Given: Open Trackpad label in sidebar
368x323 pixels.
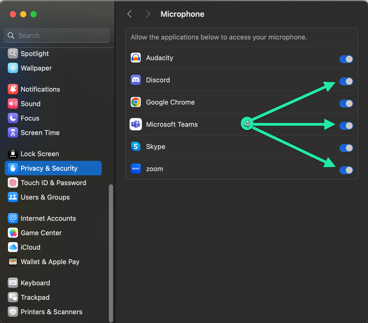Looking at the screenshot, I should pyautogui.click(x=35, y=297).
